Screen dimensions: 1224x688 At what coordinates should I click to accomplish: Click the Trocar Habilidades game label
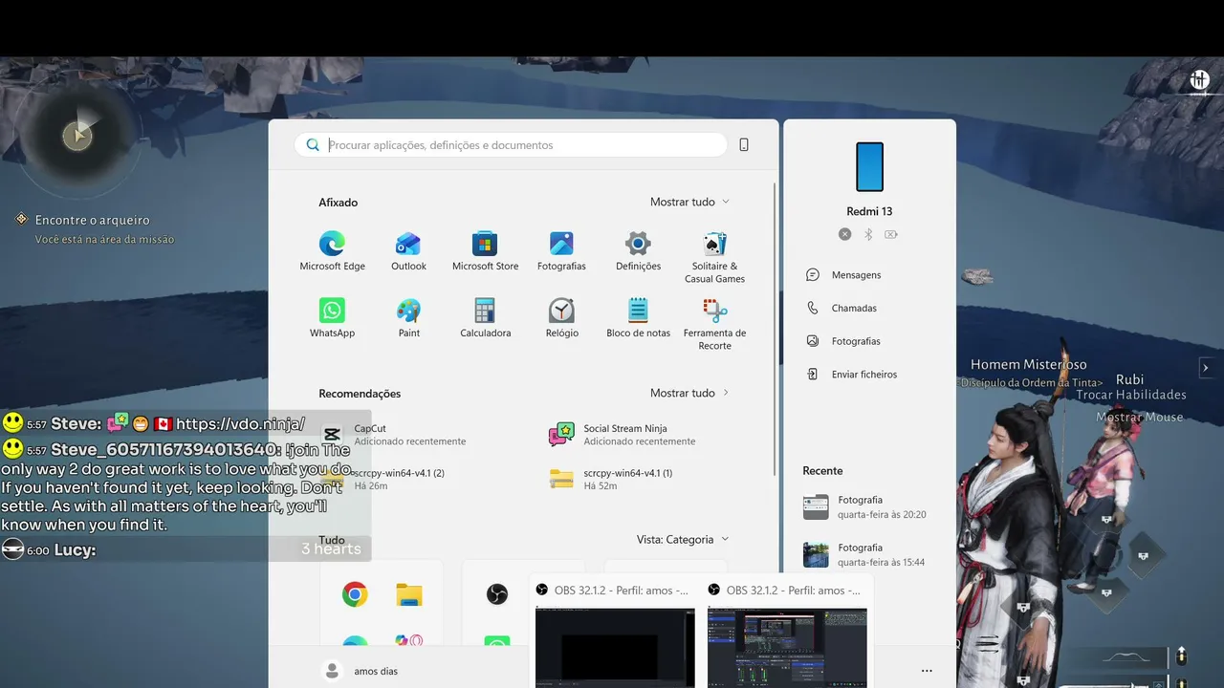[1131, 395]
